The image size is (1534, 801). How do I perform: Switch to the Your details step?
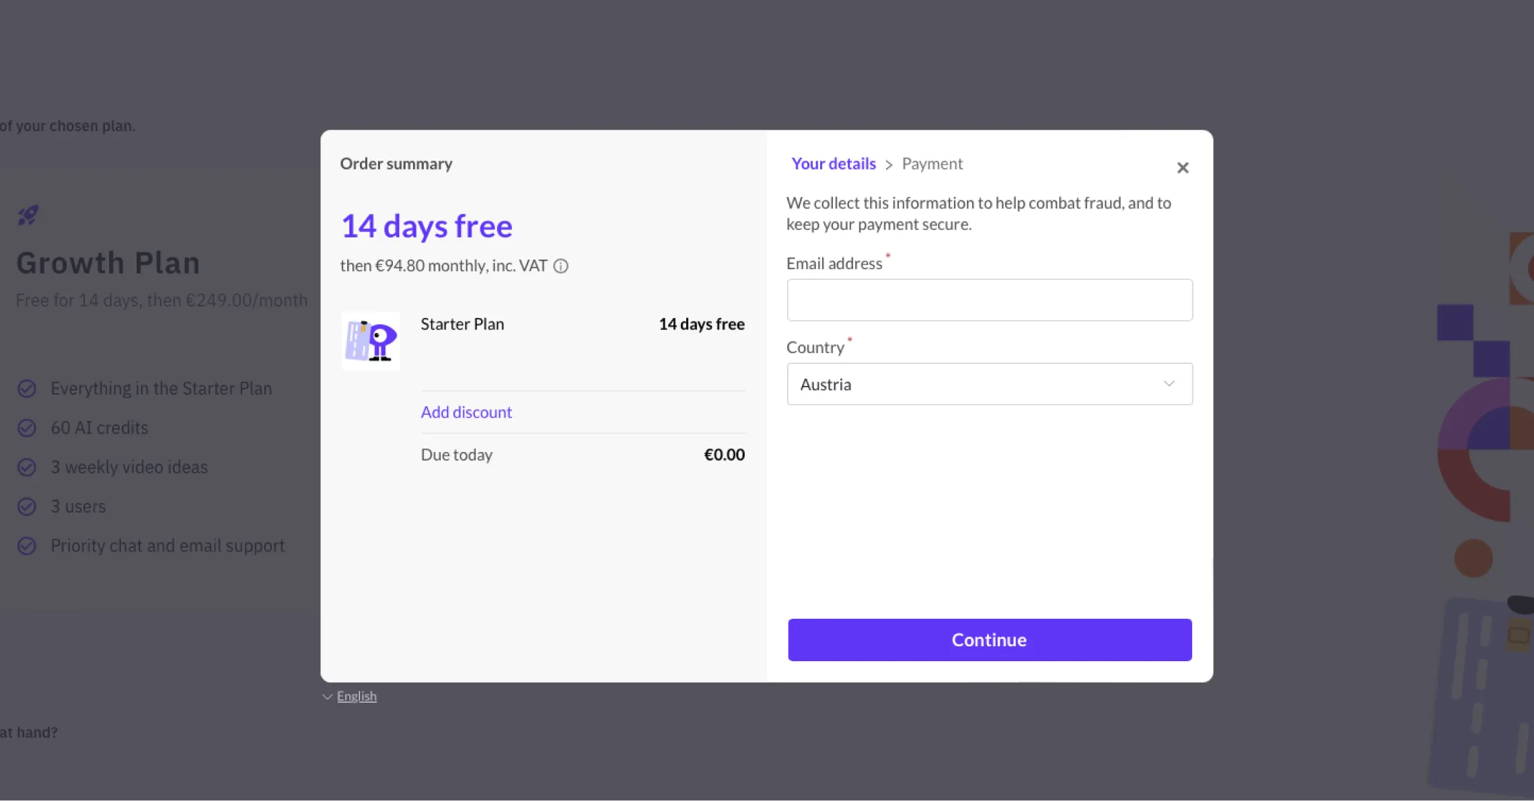[834, 164]
